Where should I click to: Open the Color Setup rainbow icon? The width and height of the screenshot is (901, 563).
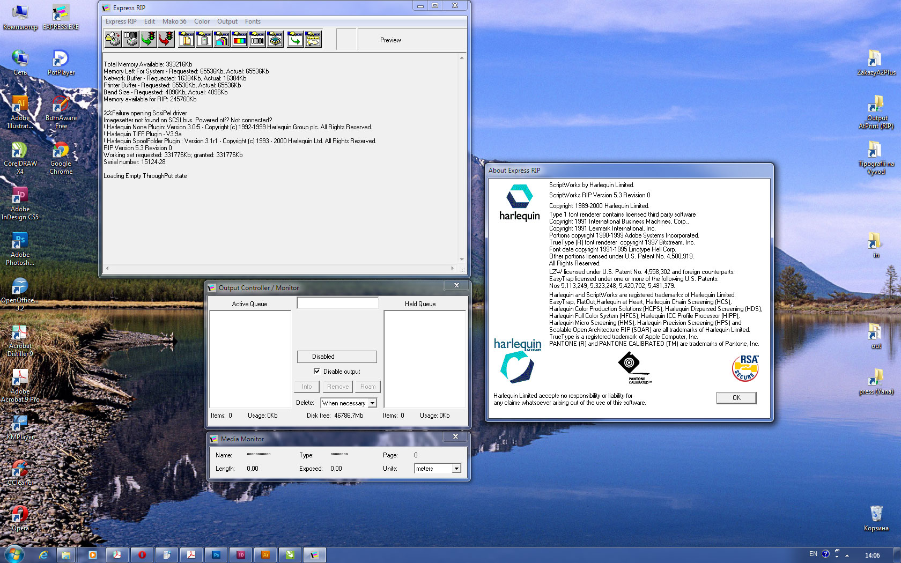tap(239, 39)
